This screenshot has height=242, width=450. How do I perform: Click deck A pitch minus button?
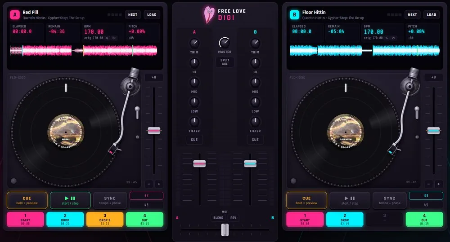(148, 184)
